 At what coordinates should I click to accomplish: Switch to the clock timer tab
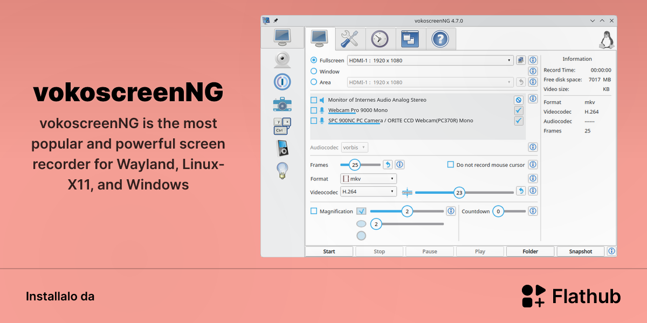pos(380,39)
